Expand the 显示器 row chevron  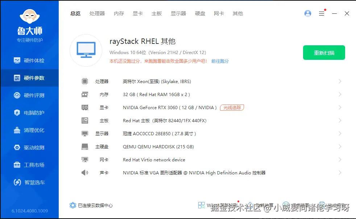(x=340, y=133)
